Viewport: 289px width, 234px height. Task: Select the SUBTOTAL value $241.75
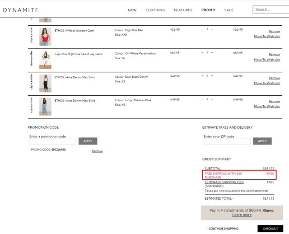269,168
